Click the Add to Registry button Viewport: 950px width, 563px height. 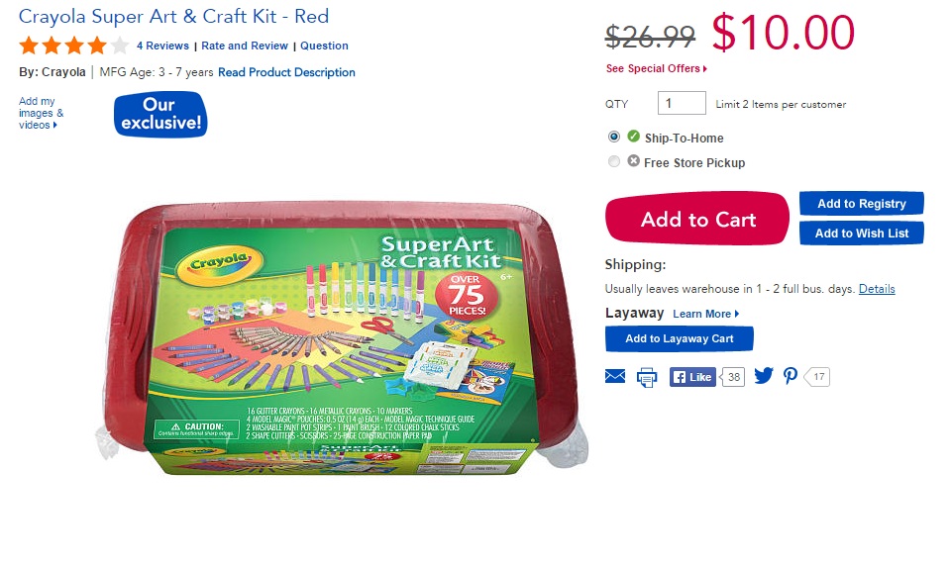point(862,204)
